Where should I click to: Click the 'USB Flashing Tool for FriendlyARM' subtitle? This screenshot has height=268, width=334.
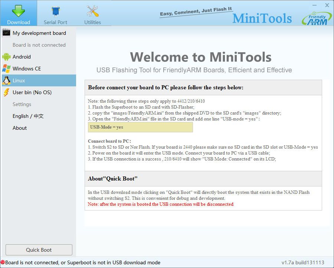194,70
